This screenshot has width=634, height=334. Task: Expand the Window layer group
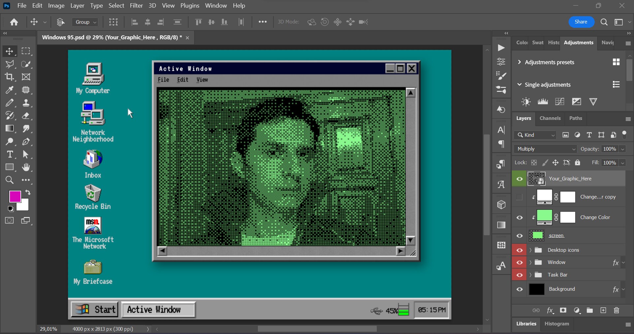pos(530,262)
